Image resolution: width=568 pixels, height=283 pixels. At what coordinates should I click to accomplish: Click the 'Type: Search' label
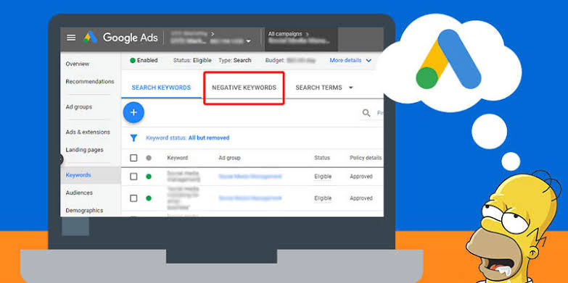pyautogui.click(x=235, y=60)
